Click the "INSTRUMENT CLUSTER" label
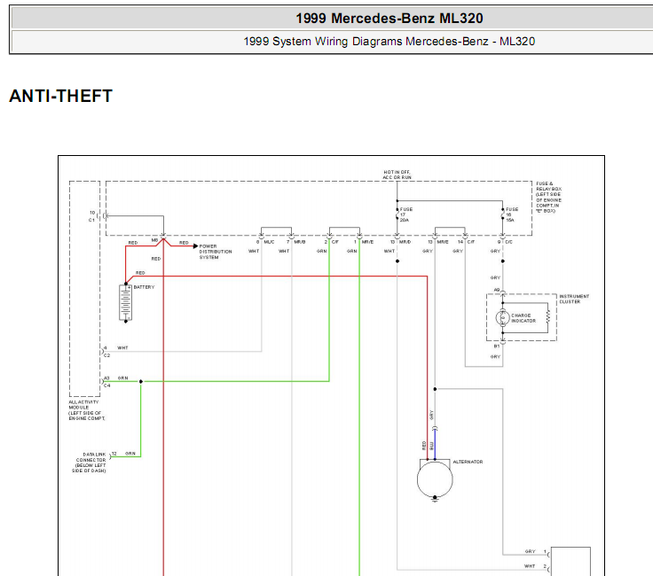 click(x=574, y=299)
